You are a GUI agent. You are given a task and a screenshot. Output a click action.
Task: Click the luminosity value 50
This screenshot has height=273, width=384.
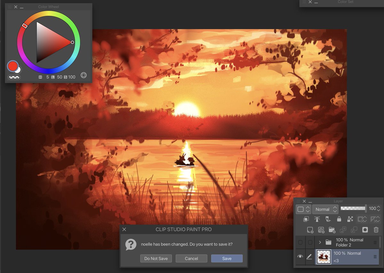[x=60, y=77]
